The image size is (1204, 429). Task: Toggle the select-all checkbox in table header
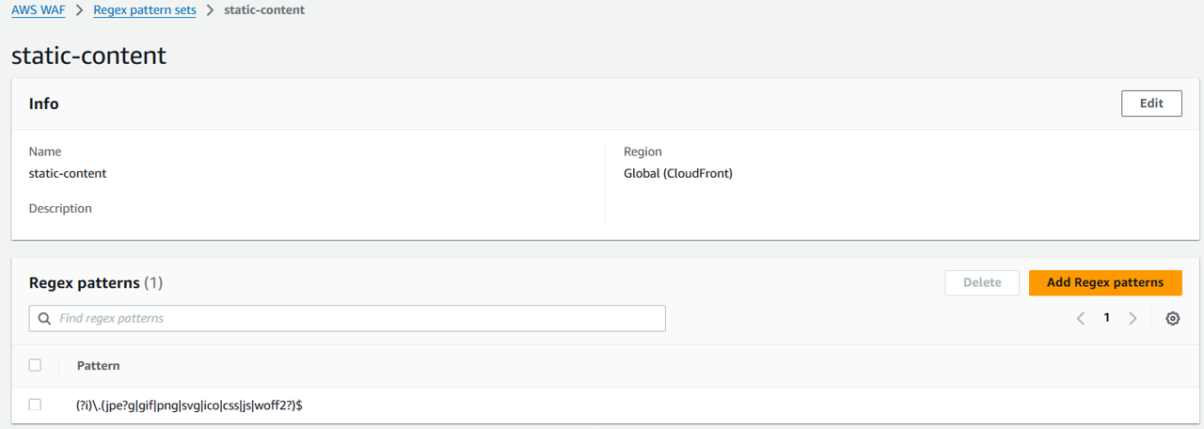coord(36,365)
